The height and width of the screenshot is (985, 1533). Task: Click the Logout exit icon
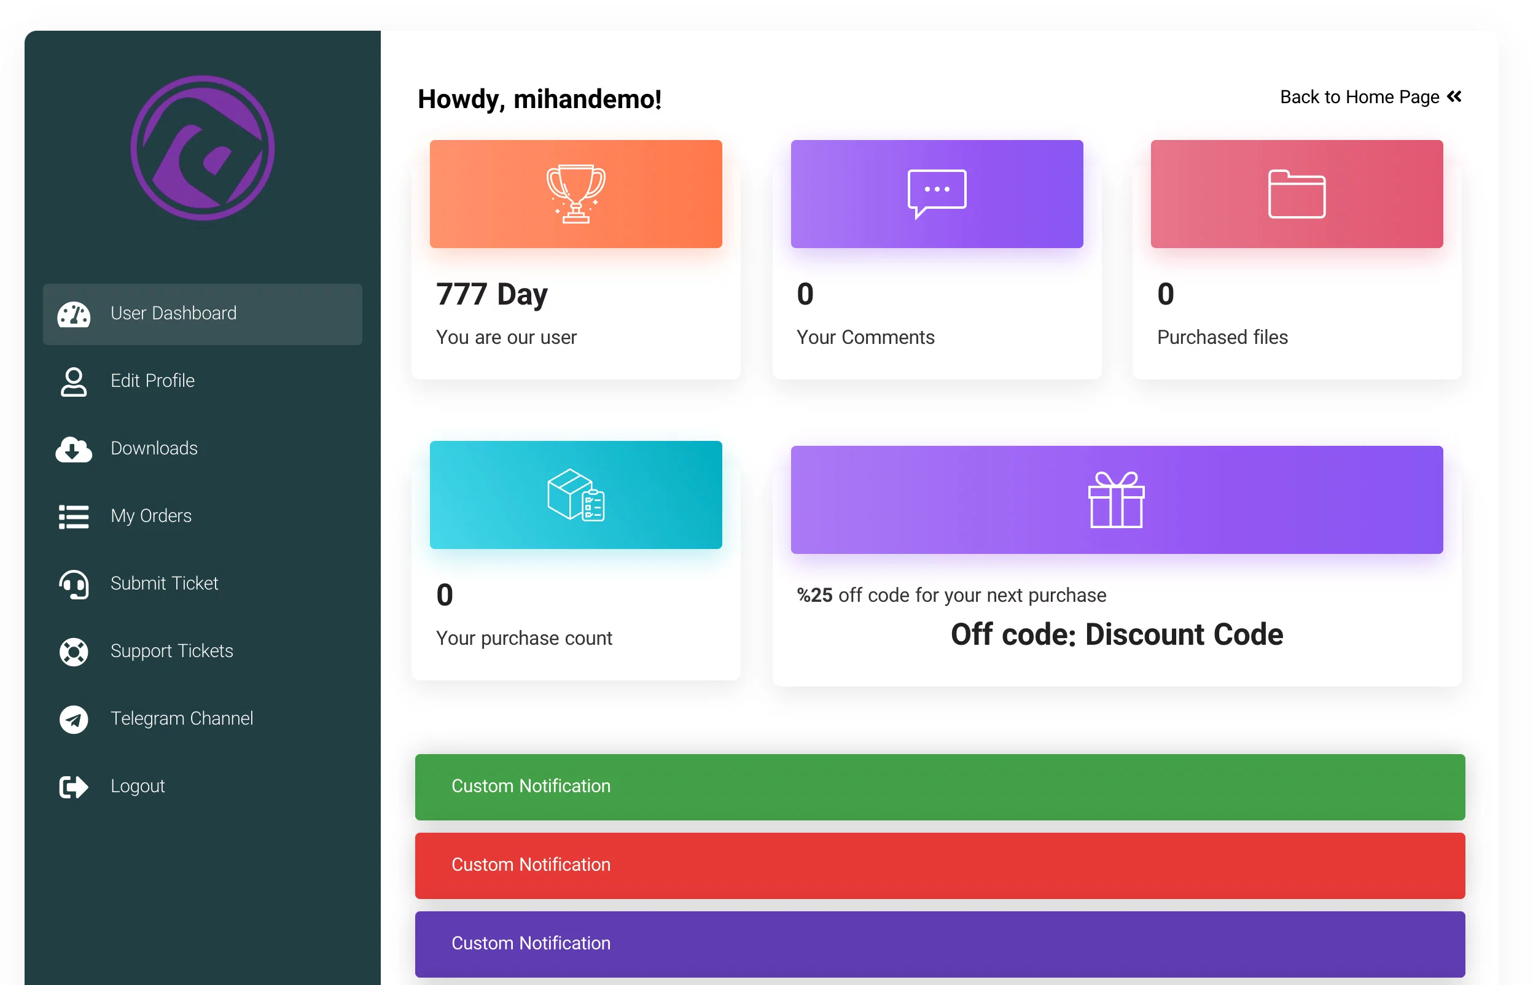(x=73, y=787)
